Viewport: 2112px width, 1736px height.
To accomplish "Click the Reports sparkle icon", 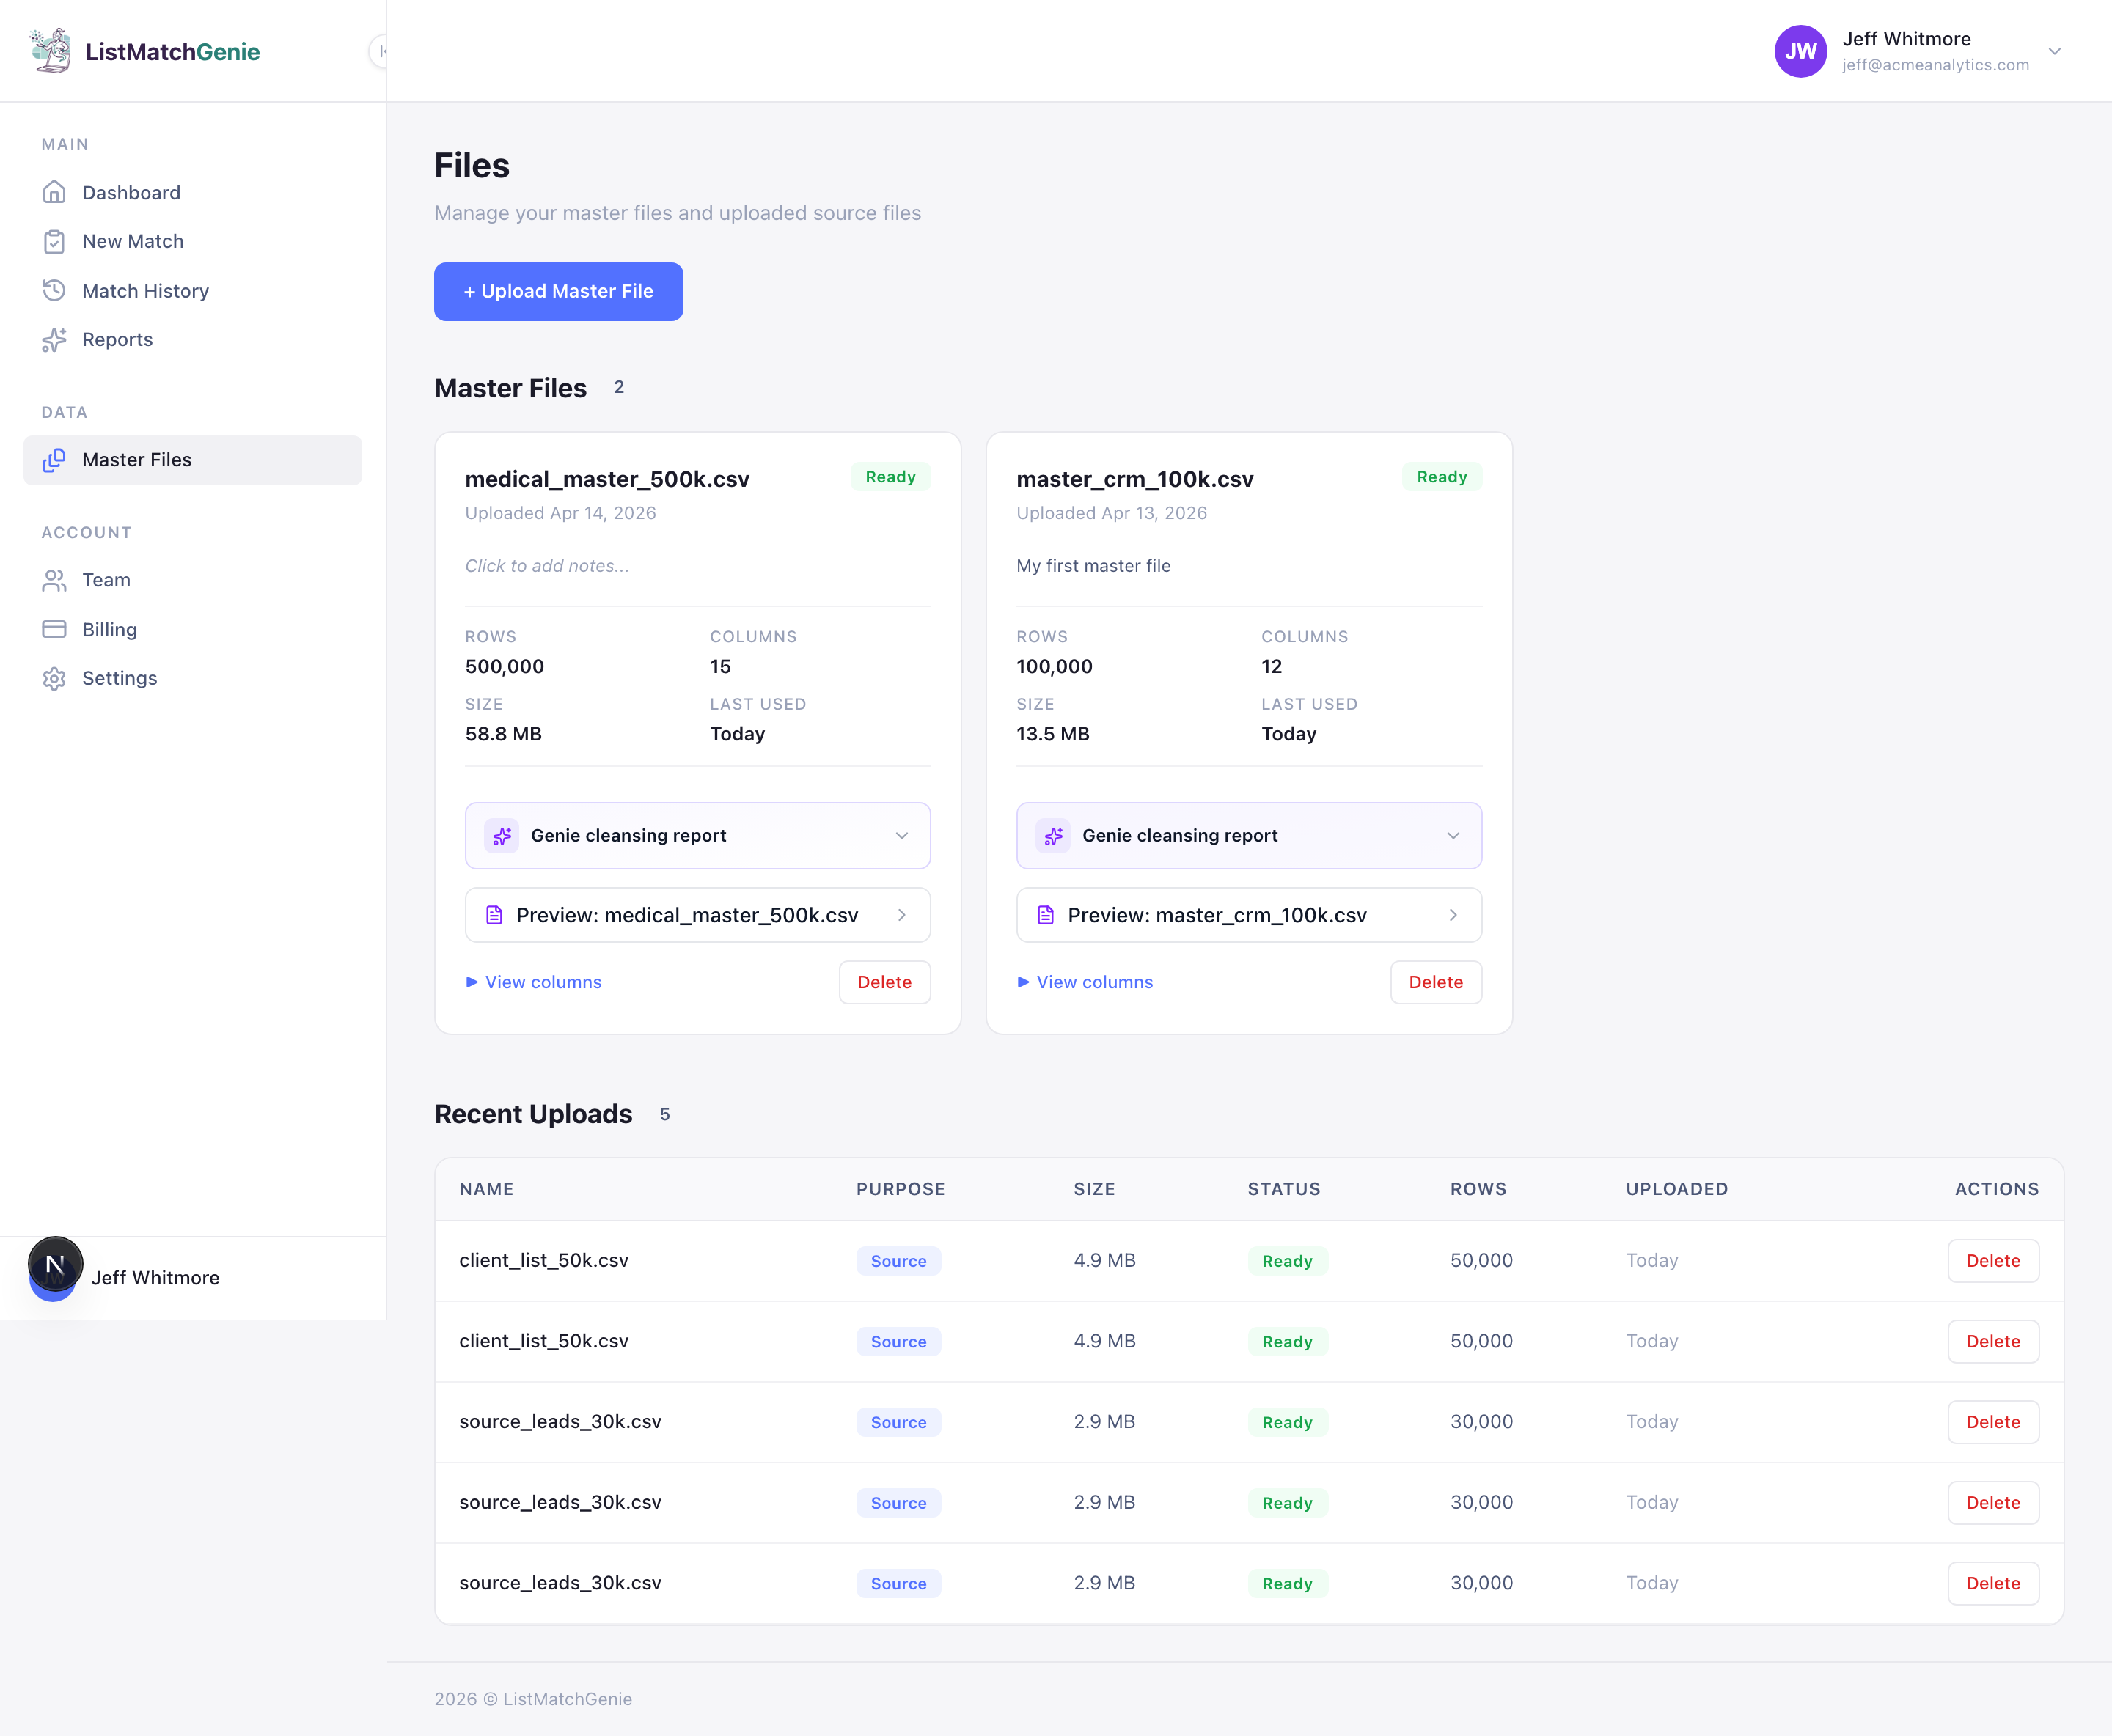I will [x=54, y=340].
